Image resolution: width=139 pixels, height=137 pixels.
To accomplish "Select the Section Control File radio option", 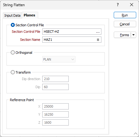I will tap(13, 25).
